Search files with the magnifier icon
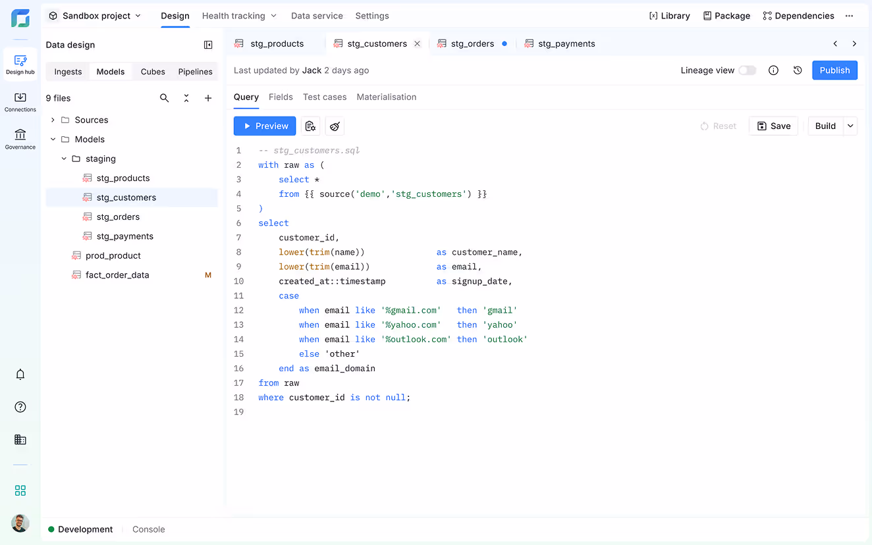 coord(165,98)
